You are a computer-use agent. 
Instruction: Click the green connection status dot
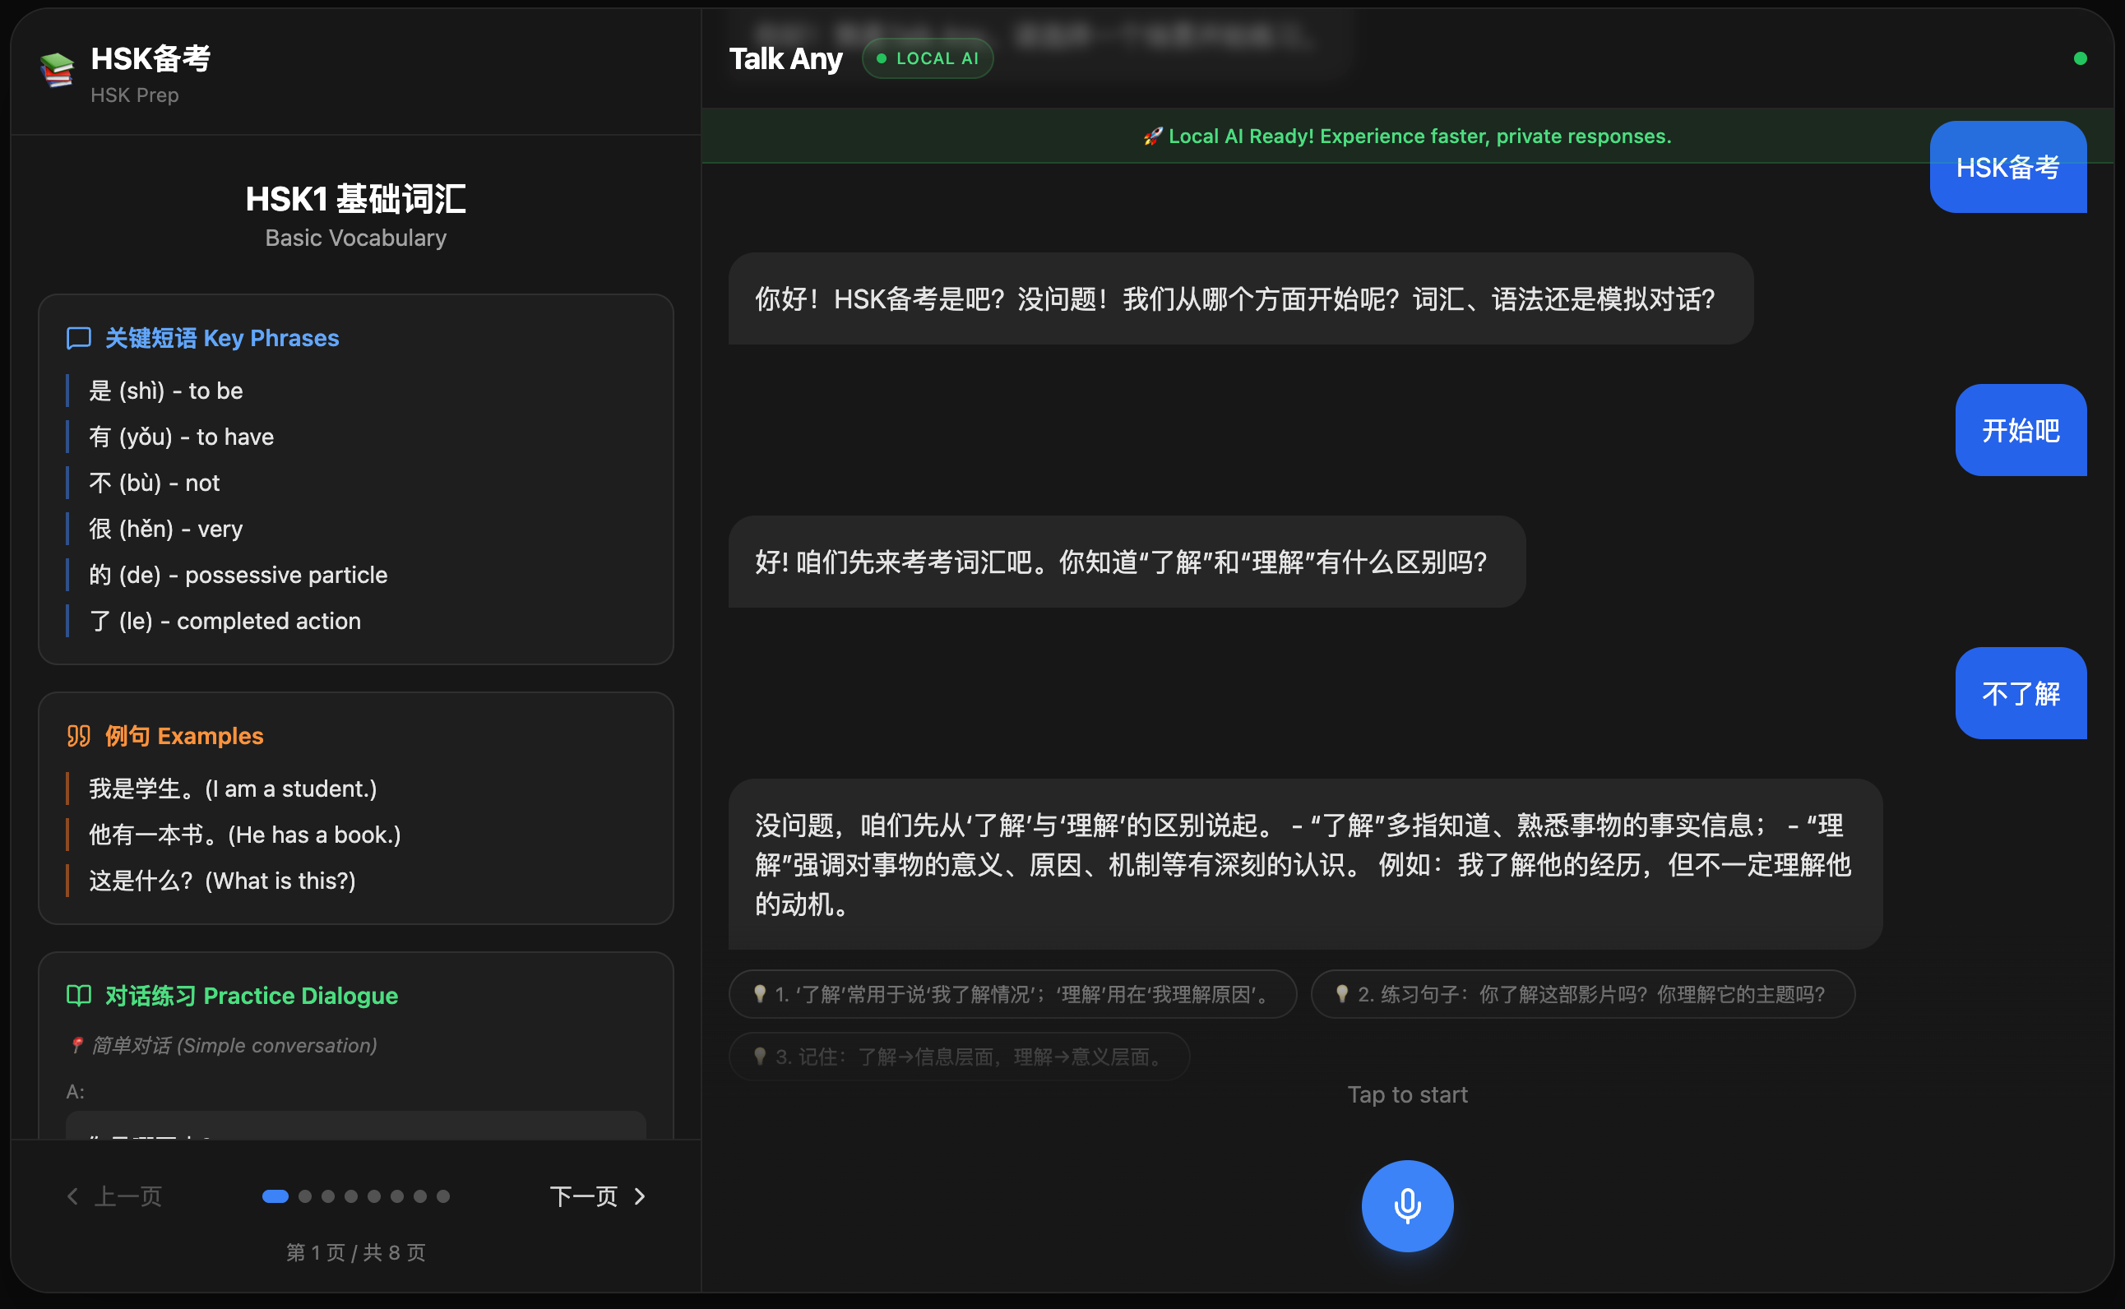tap(2080, 59)
